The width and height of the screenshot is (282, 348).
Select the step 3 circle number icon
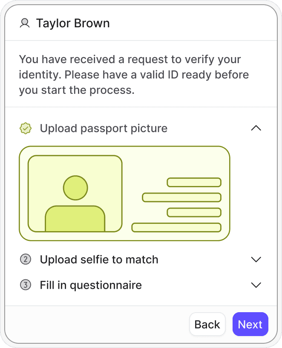pyautogui.click(x=26, y=285)
